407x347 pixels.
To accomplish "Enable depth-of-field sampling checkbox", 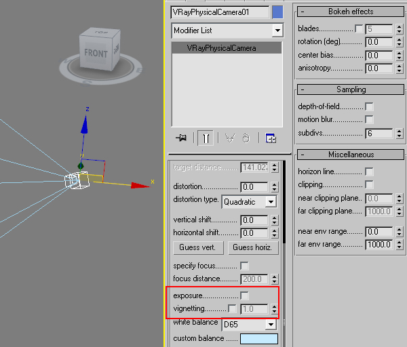I will [369, 106].
